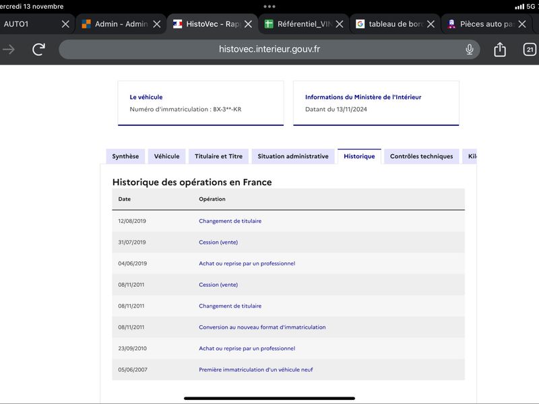Click Informations du Ministère de l'Intérieur heading
539x404 pixels.
(x=363, y=97)
